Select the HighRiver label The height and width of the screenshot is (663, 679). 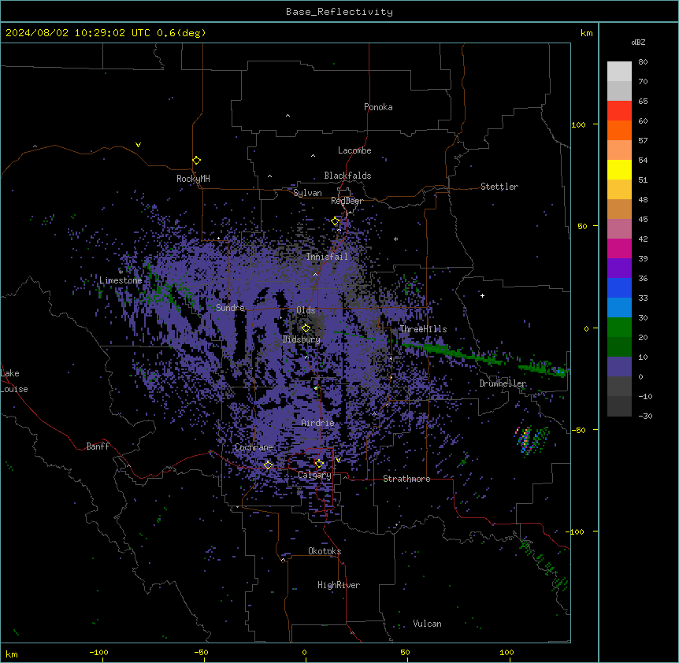pos(339,585)
